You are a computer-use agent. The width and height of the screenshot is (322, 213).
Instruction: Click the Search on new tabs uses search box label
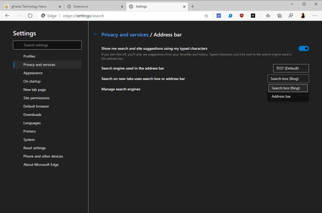click(x=143, y=79)
